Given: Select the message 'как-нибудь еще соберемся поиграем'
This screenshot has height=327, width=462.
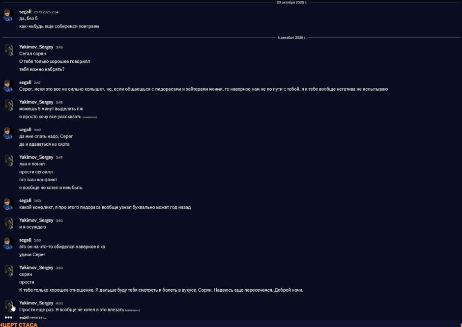Looking at the screenshot, I should (x=59, y=26).
